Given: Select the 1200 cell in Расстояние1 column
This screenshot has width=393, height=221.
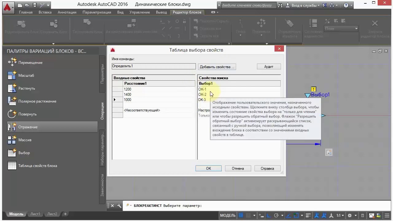Looking at the screenshot, I should point(159,89).
